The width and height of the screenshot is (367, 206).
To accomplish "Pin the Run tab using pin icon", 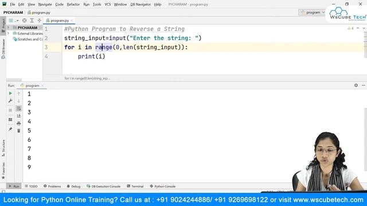I will click(10, 129).
